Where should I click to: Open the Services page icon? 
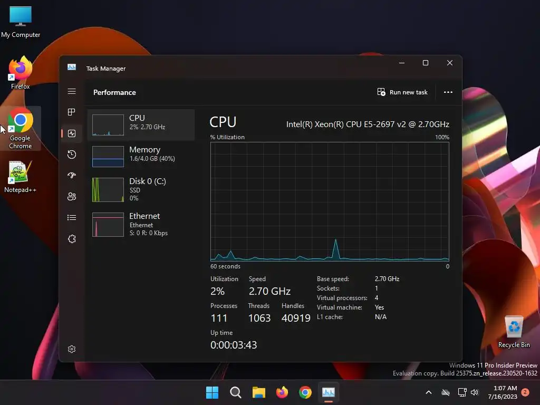pos(72,239)
